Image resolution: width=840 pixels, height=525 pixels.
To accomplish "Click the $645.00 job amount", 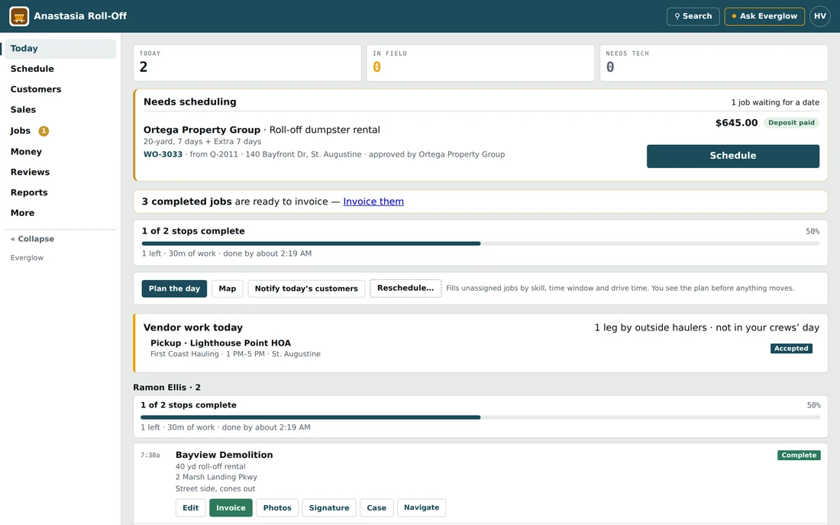I will pyautogui.click(x=736, y=123).
